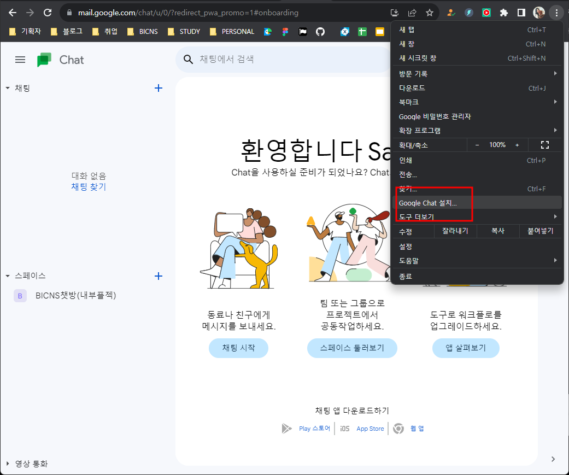Click 찾기... in the Chrome menu
Image resolution: width=569 pixels, height=475 pixels.
pos(477,189)
